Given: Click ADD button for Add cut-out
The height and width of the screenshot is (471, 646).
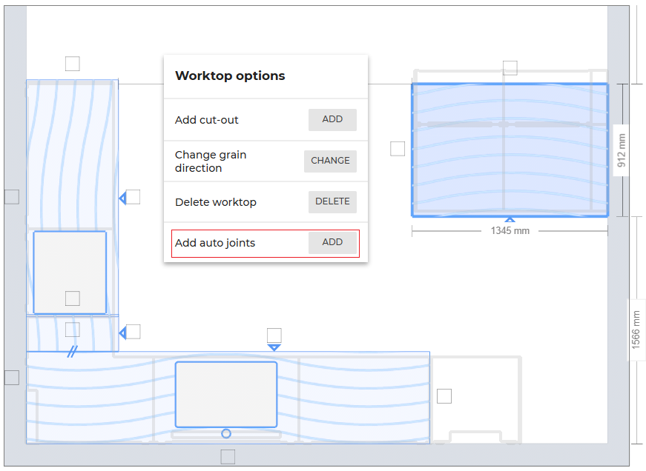Looking at the screenshot, I should 332,120.
